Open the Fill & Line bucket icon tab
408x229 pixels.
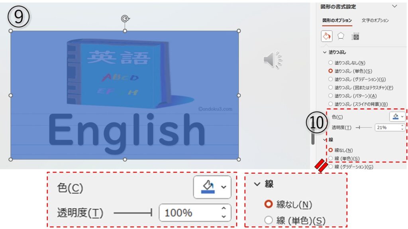tap(327, 36)
